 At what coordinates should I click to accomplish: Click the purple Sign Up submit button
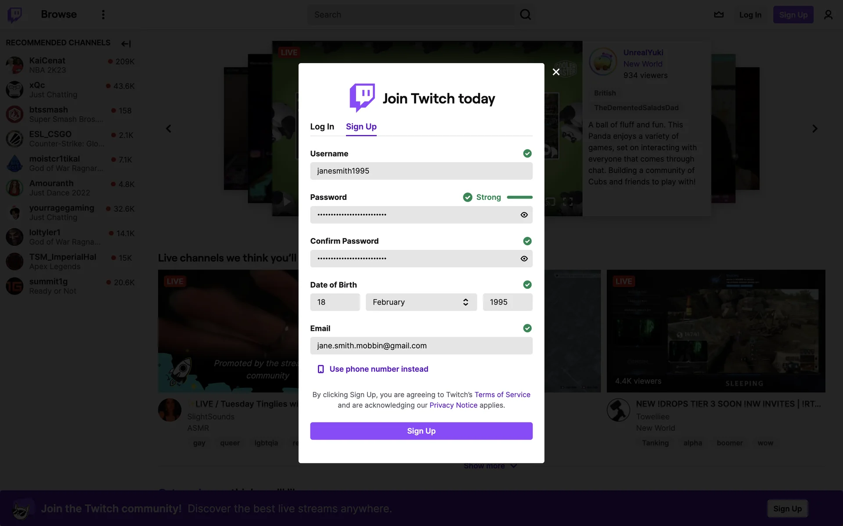421,431
